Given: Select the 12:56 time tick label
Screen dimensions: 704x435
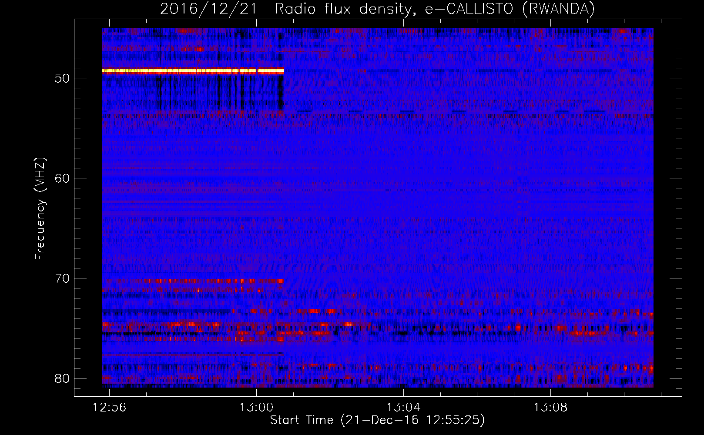Looking at the screenshot, I should tap(110, 407).
